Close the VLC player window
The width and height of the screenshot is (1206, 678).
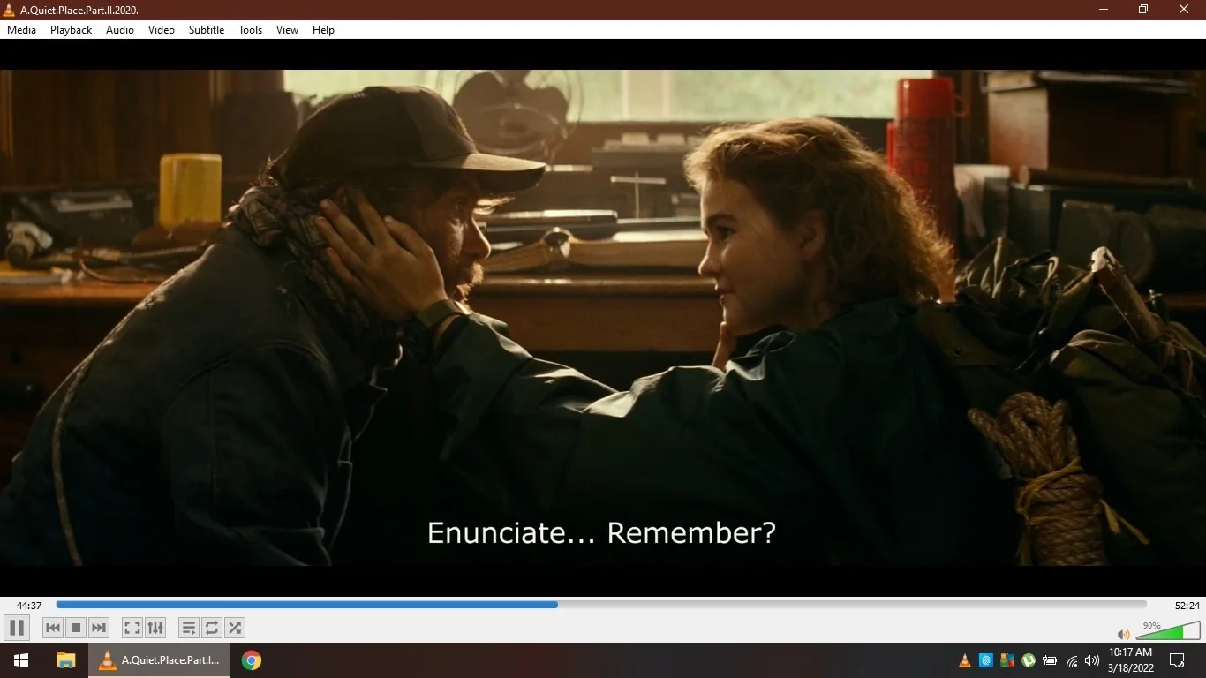(x=1184, y=10)
